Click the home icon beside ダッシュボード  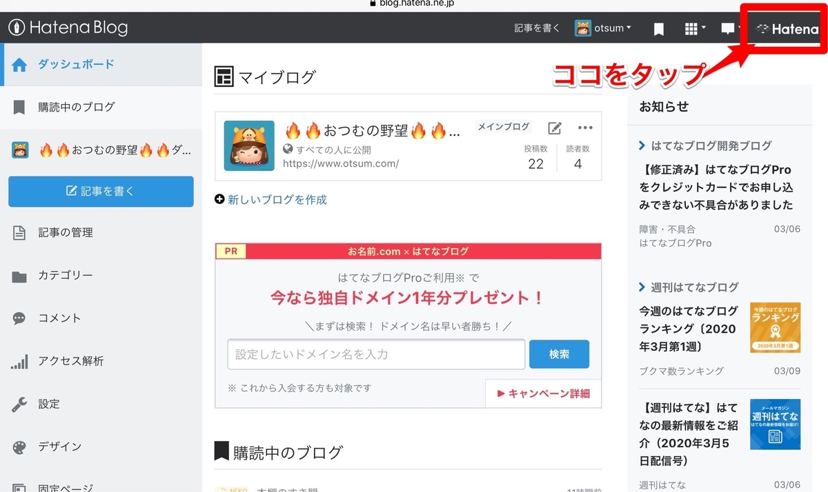tap(19, 65)
